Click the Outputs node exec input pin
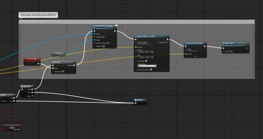 click(x=135, y=103)
